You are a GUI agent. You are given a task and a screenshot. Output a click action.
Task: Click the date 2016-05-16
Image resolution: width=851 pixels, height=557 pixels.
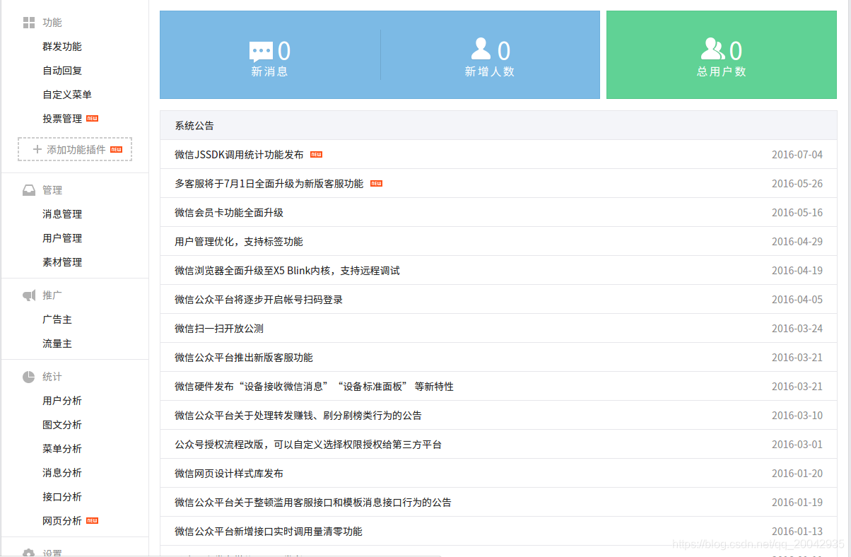coord(797,213)
